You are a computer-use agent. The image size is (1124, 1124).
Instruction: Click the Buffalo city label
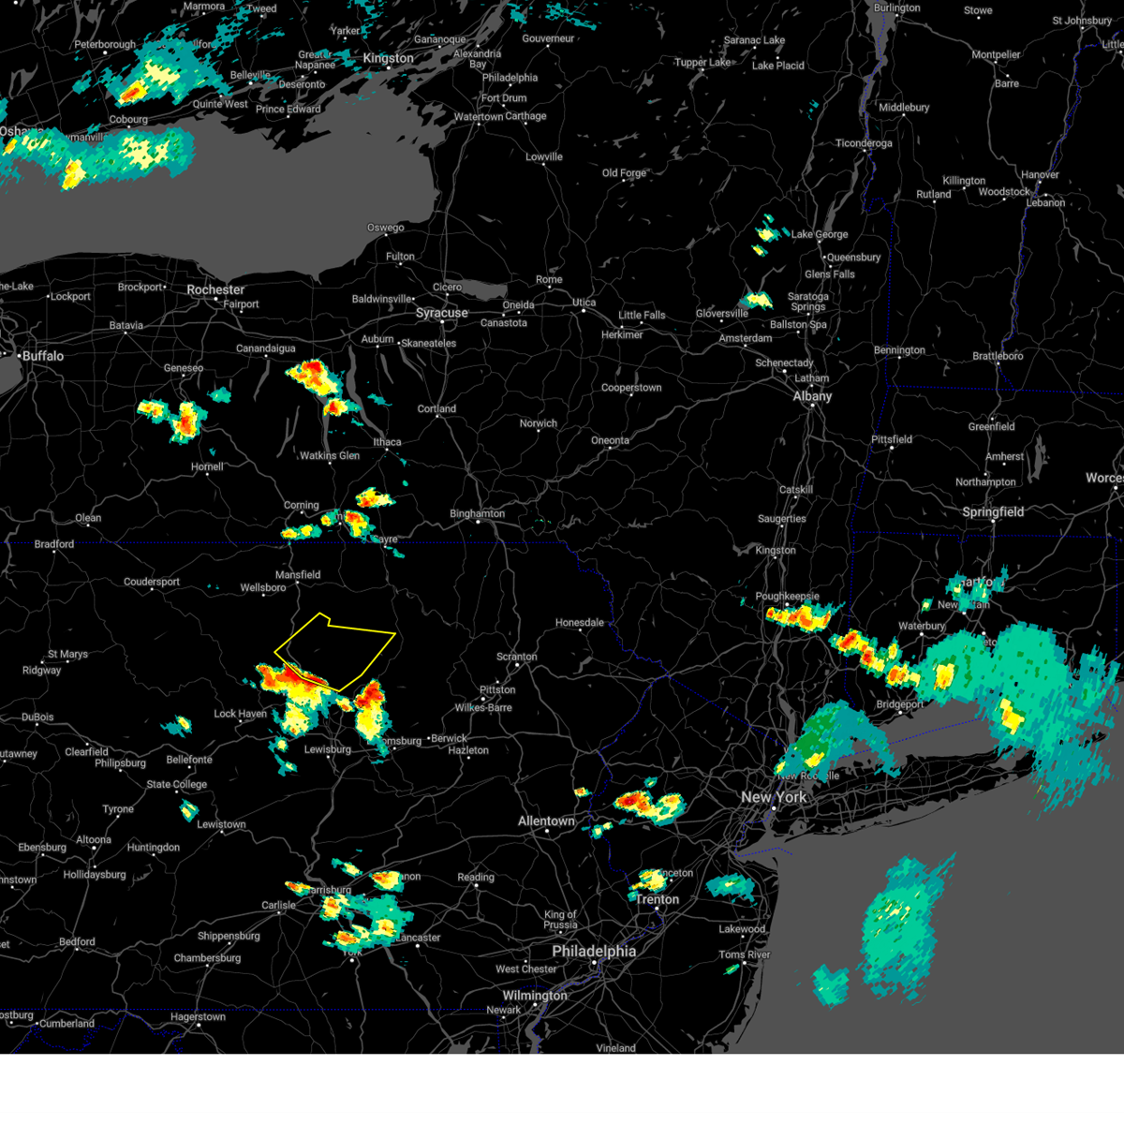click(x=43, y=356)
